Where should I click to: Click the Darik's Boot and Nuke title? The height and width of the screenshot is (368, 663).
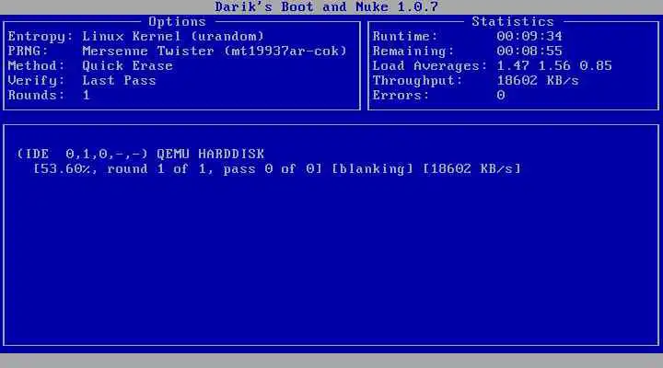326,6
